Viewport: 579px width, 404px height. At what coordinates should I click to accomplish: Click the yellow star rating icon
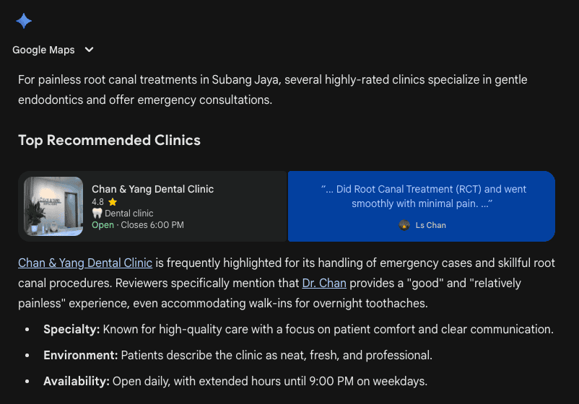[113, 202]
